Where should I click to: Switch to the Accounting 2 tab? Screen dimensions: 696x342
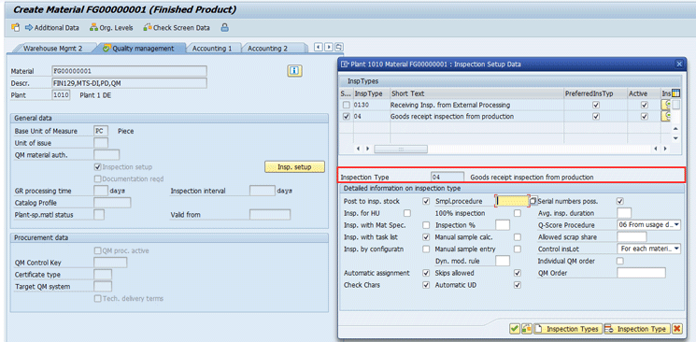coord(267,49)
